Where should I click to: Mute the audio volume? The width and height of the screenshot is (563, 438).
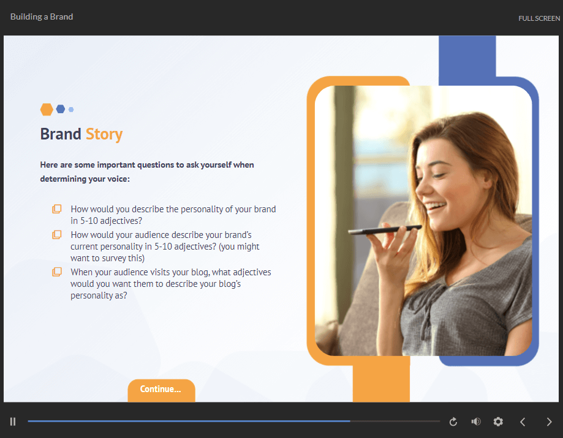pos(476,421)
